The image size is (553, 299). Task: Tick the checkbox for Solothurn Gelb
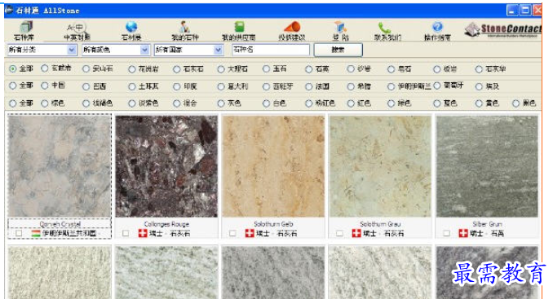click(232, 233)
